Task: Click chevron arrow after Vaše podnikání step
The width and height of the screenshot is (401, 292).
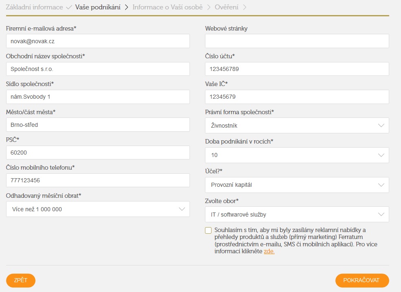Action: (126, 7)
